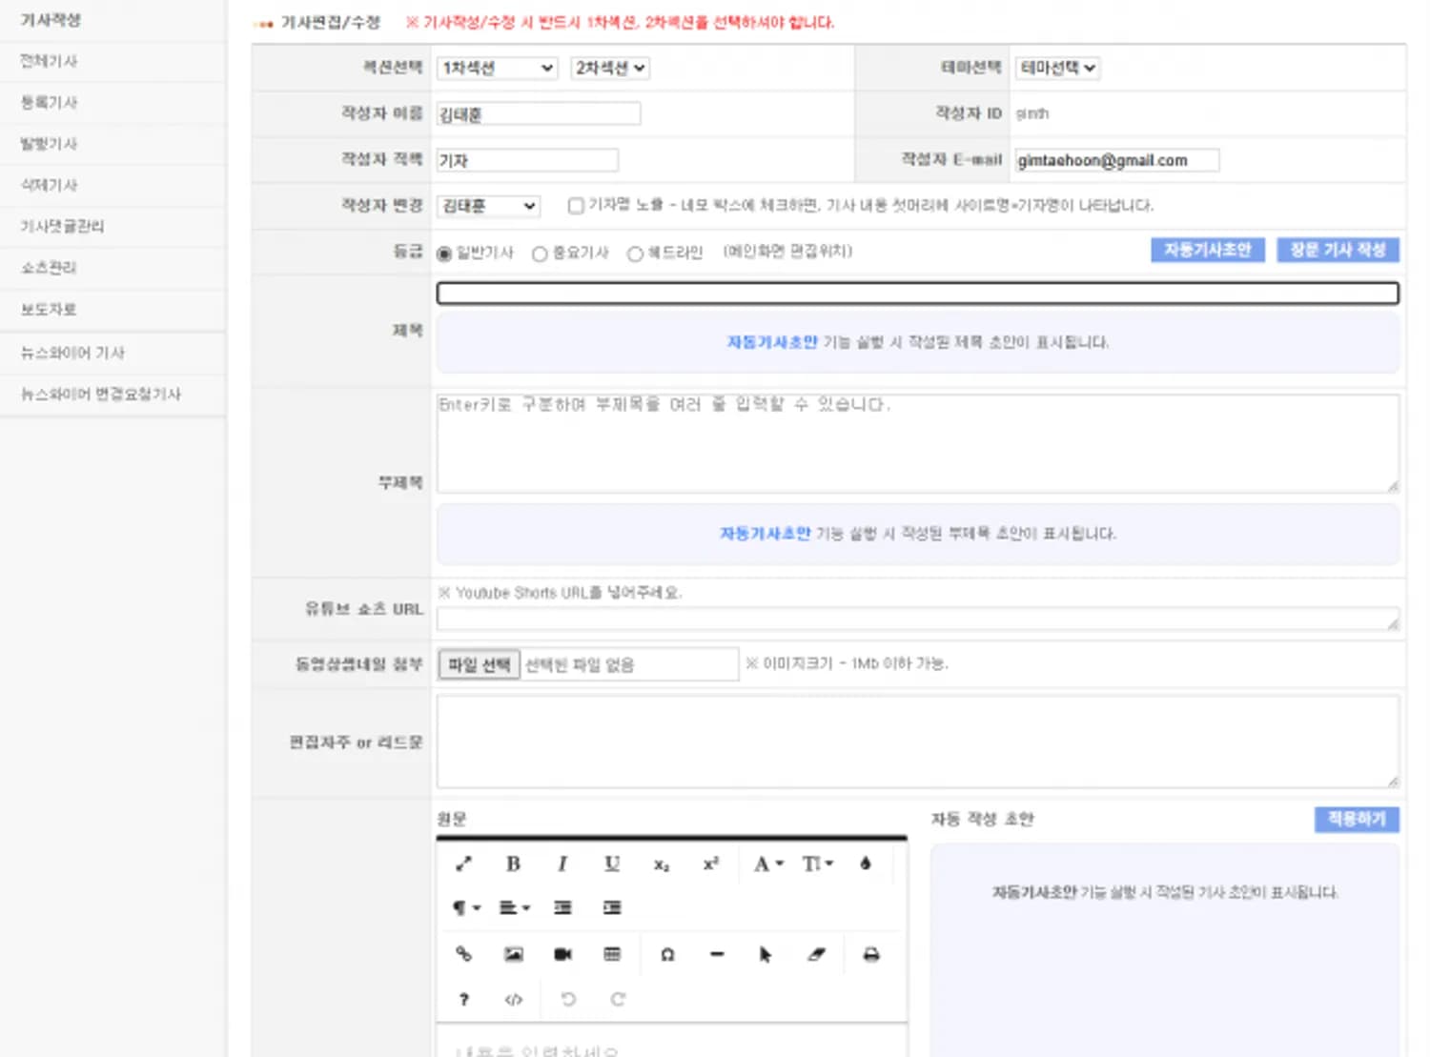Select the 중요기사 radio button
The width and height of the screenshot is (1430, 1057).
point(540,254)
